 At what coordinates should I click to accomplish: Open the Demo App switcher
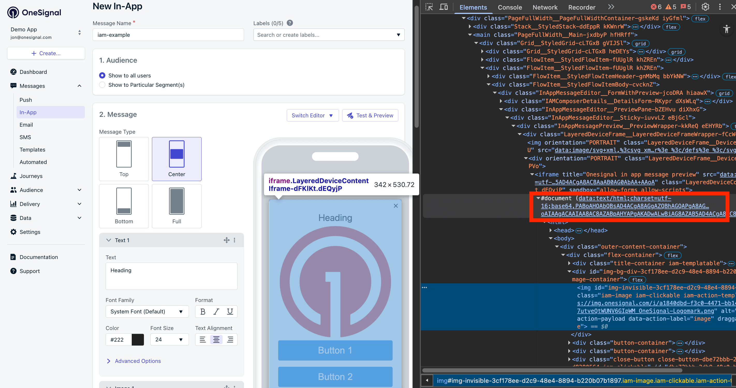[46, 33]
